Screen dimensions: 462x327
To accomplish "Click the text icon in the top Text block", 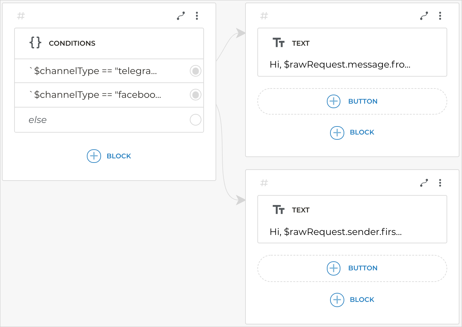I will pos(279,43).
